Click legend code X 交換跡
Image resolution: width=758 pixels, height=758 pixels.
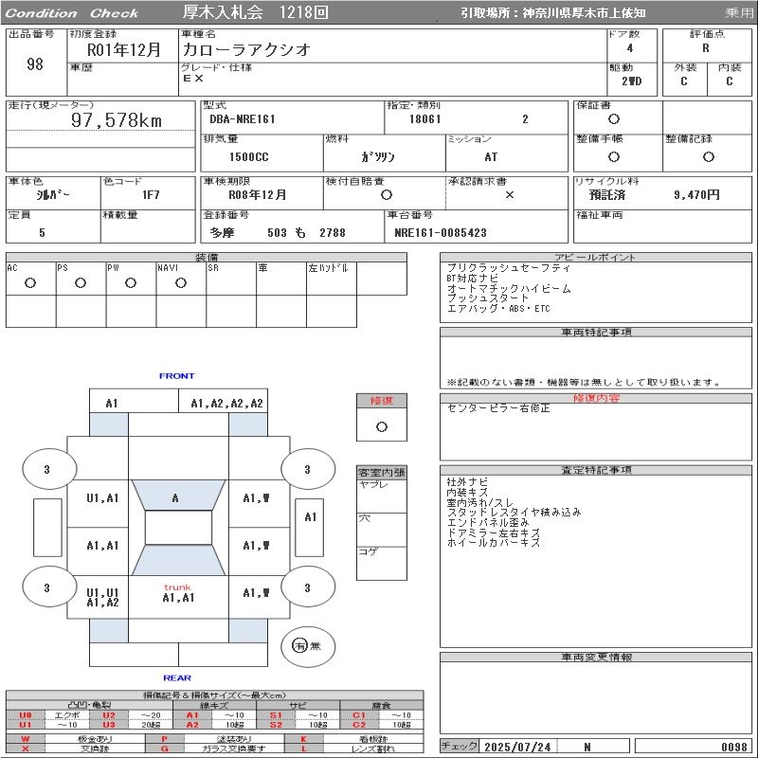(x=76, y=749)
